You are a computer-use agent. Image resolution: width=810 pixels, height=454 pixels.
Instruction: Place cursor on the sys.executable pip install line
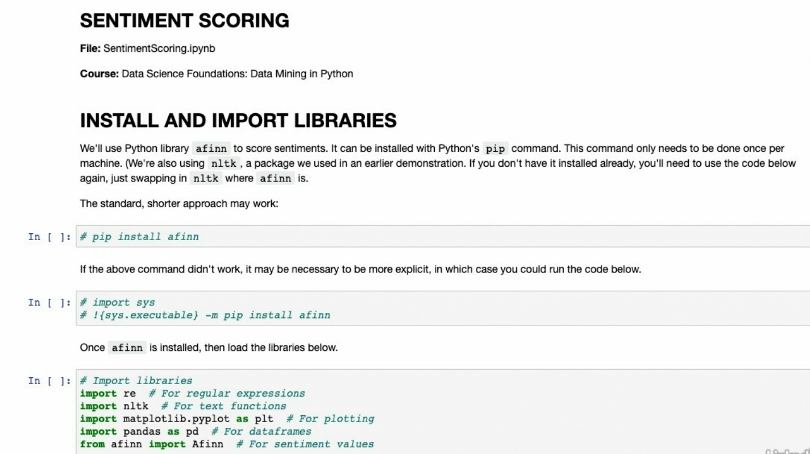click(x=205, y=315)
